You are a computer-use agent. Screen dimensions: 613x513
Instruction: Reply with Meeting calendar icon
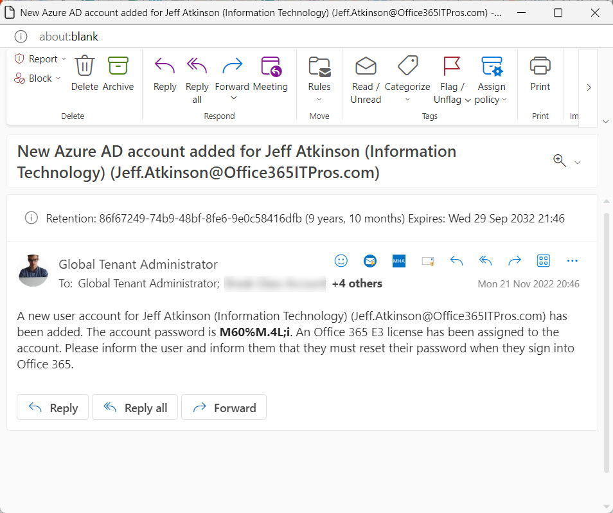271,66
